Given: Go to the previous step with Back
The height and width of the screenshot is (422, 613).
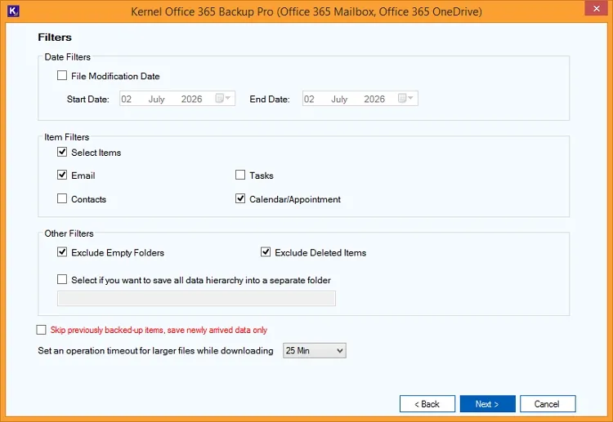Looking at the screenshot, I should point(427,404).
